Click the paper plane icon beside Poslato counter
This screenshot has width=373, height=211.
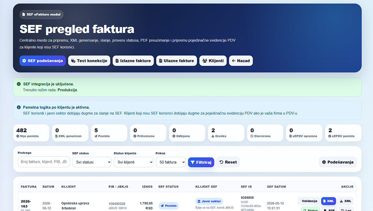pyautogui.click(x=96, y=136)
